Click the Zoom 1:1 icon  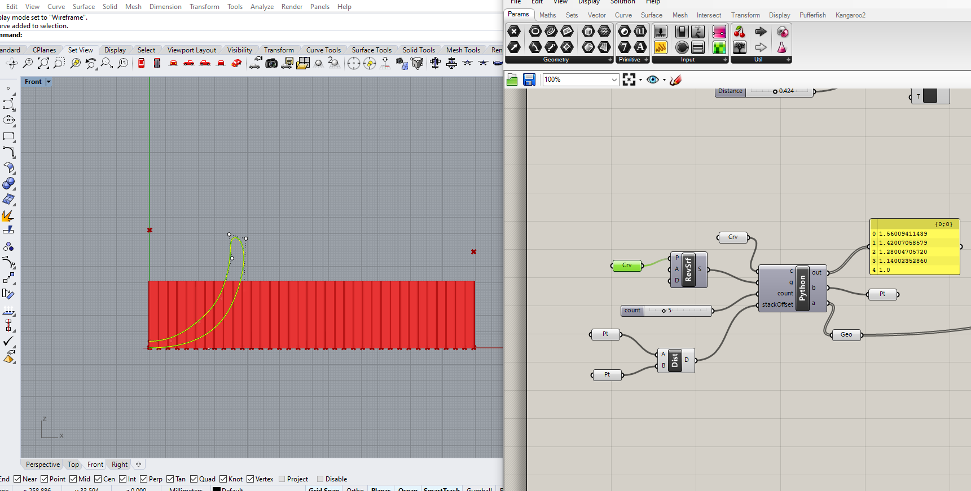pyautogui.click(x=122, y=63)
